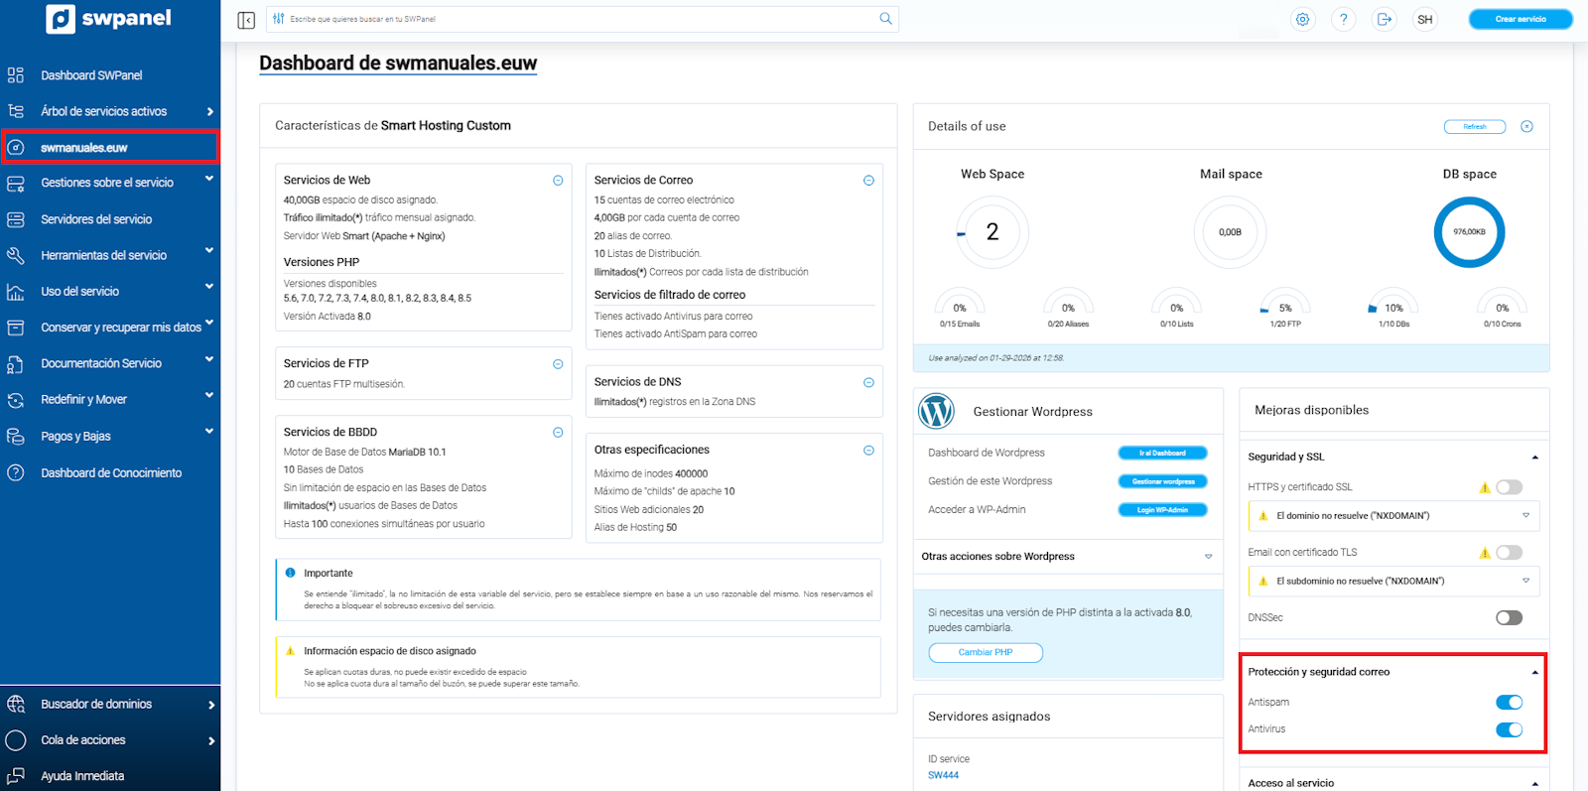Disable the Antispam toggle
The width and height of the screenshot is (1588, 791).
(1509, 703)
